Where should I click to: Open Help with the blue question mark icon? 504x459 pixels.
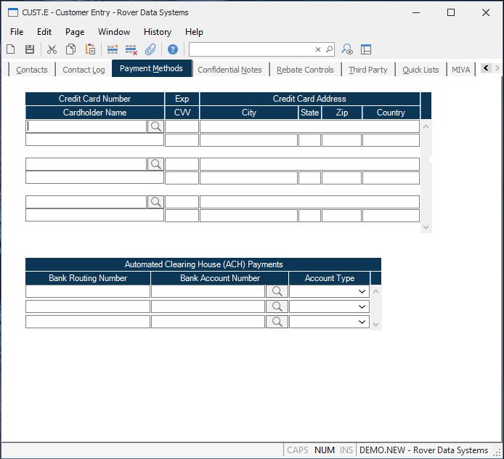pyautogui.click(x=173, y=49)
